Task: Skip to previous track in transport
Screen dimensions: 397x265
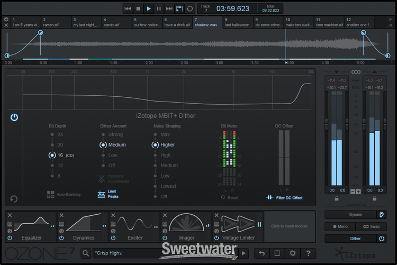Action: point(128,8)
